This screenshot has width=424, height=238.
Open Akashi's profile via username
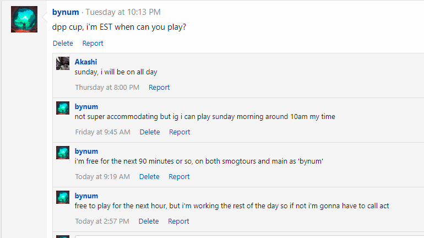[86, 62]
